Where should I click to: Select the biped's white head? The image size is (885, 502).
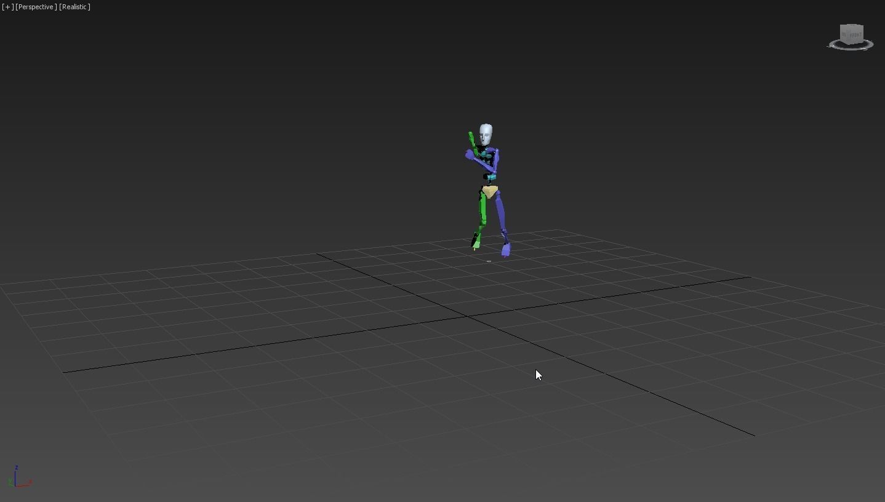(x=486, y=135)
